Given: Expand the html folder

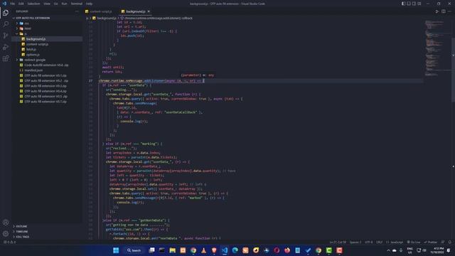Looking at the screenshot, I should pos(47,28).
